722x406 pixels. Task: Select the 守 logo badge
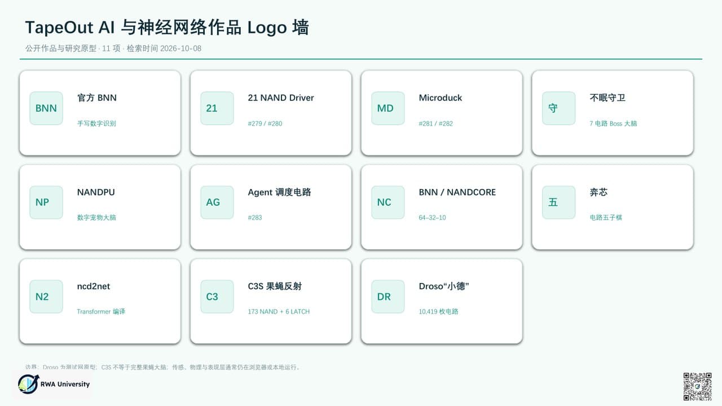559,108
